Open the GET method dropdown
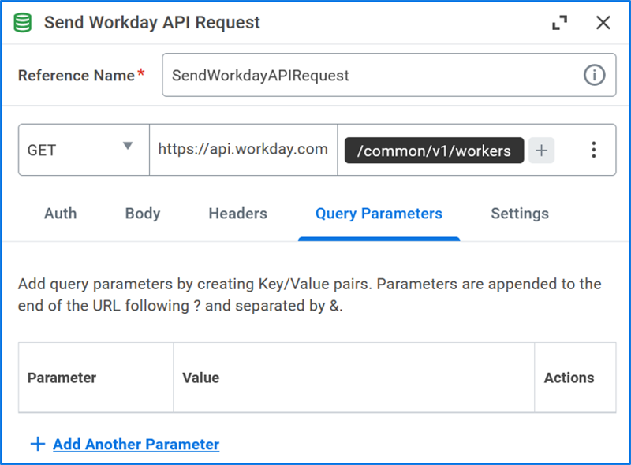631x465 pixels. [x=84, y=150]
